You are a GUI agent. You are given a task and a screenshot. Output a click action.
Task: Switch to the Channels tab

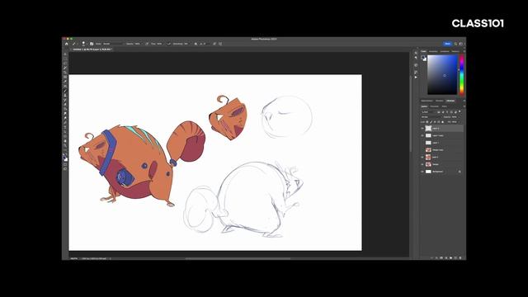pos(435,106)
